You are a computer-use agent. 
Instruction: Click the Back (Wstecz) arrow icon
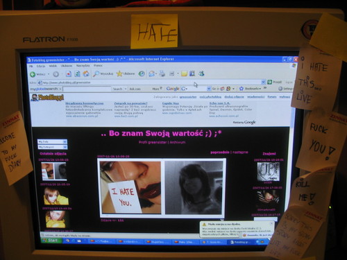[33, 74]
